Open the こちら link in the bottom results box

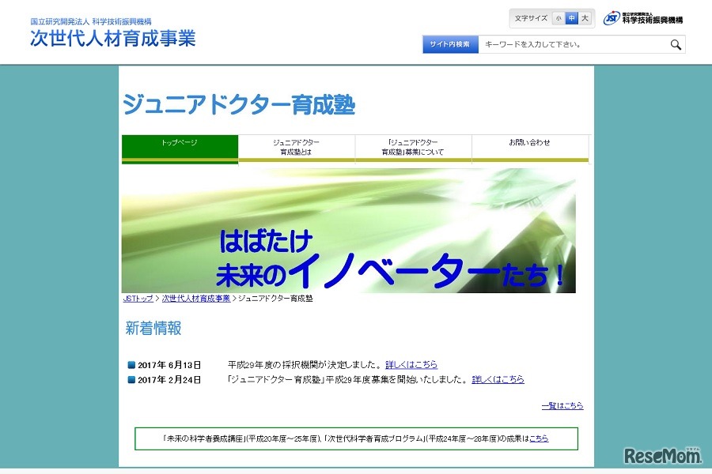point(538,438)
